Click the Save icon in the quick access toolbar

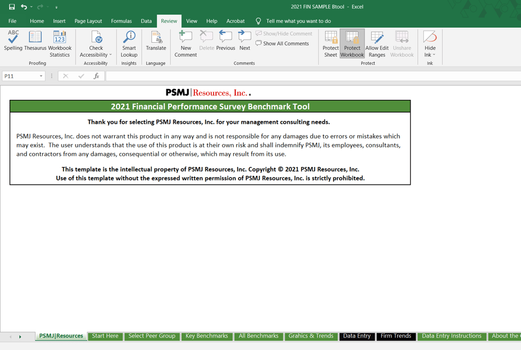(12, 7)
